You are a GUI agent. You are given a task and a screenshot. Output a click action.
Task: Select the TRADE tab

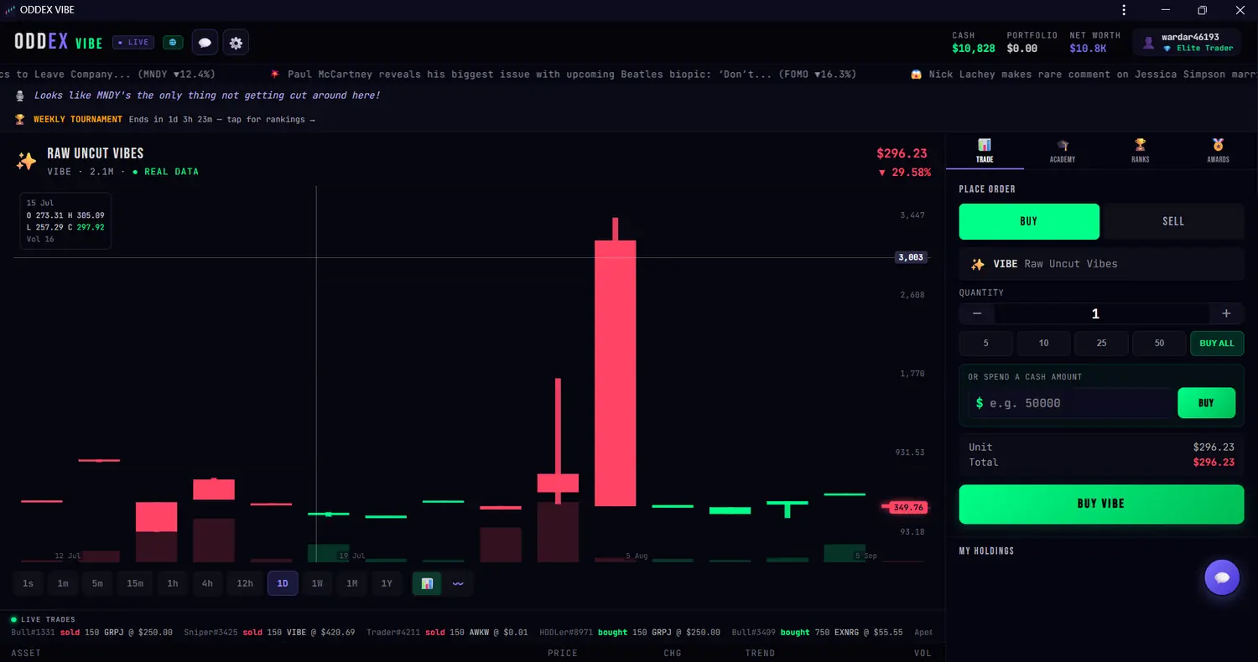(x=985, y=151)
